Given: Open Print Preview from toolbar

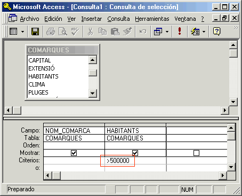Looking at the screenshot, I should [63, 32].
